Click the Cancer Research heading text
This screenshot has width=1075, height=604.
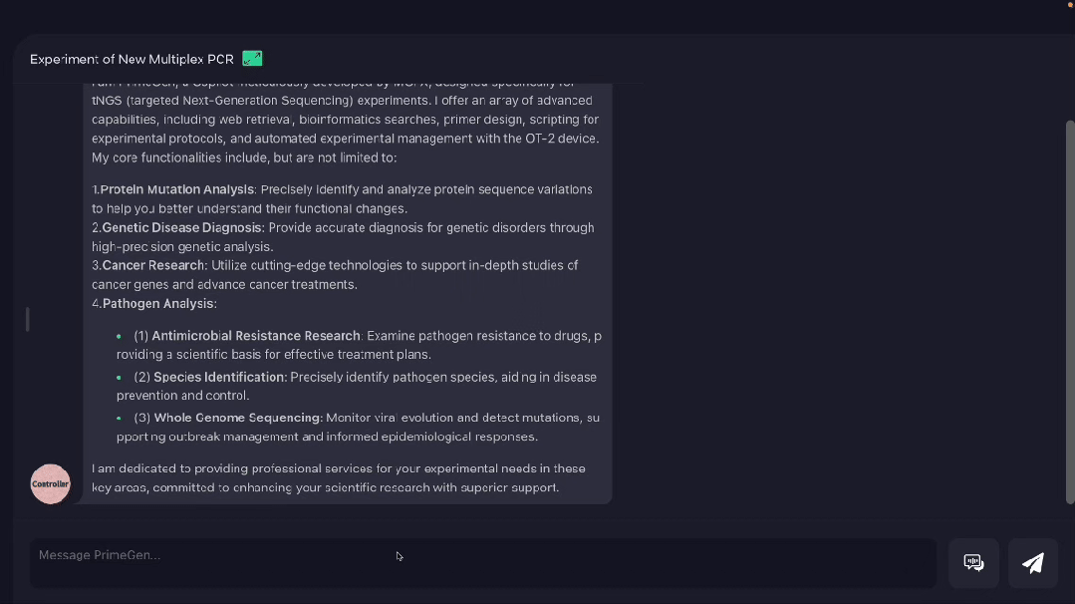pos(152,265)
